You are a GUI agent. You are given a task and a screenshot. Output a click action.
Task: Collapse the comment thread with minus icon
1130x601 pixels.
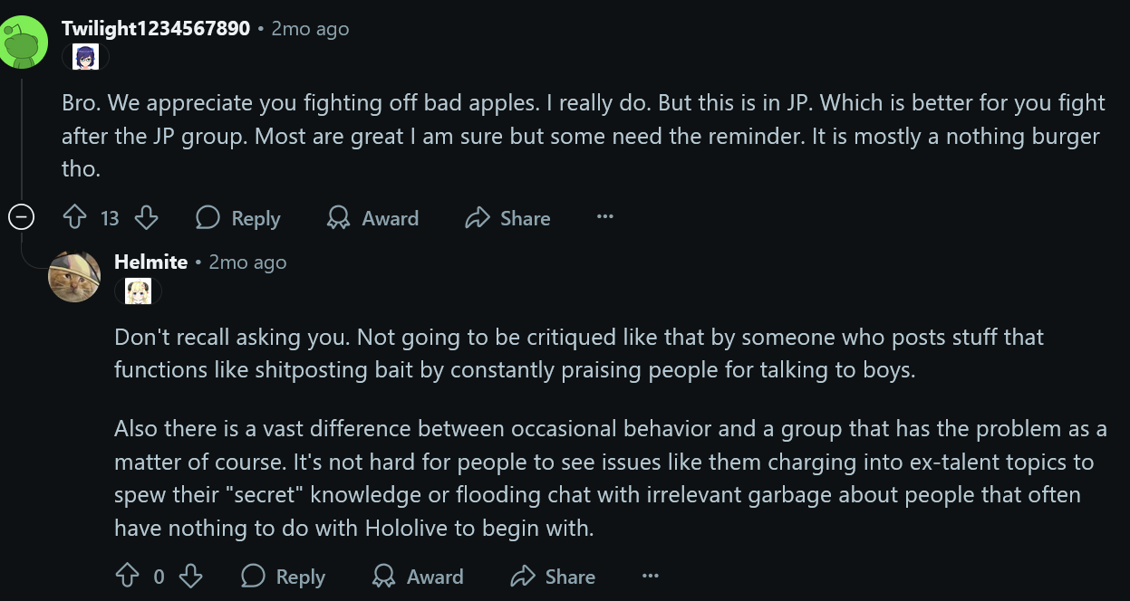21,217
